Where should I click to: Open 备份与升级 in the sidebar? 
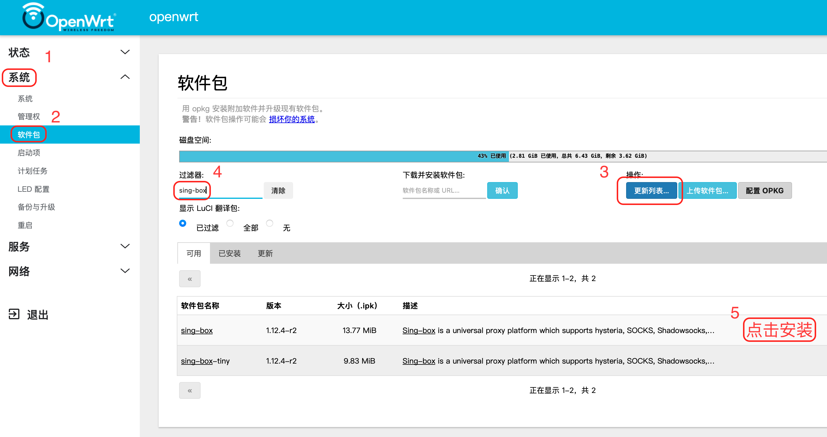point(36,207)
